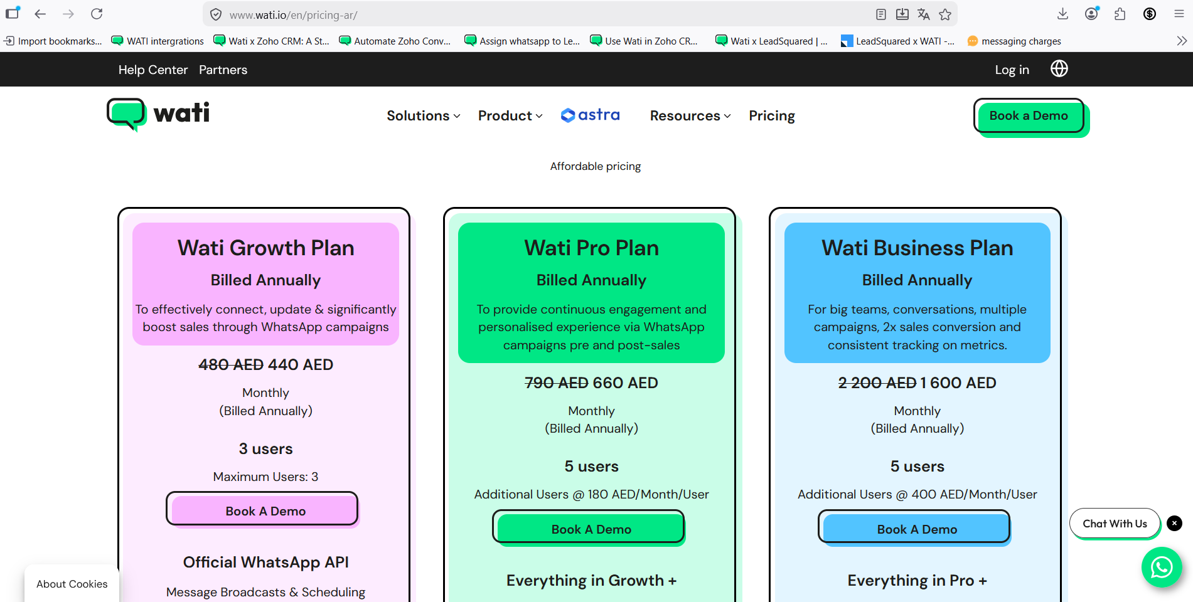Viewport: 1193px width, 602px height.
Task: Book a demo for Pro Plan
Action: click(x=589, y=527)
